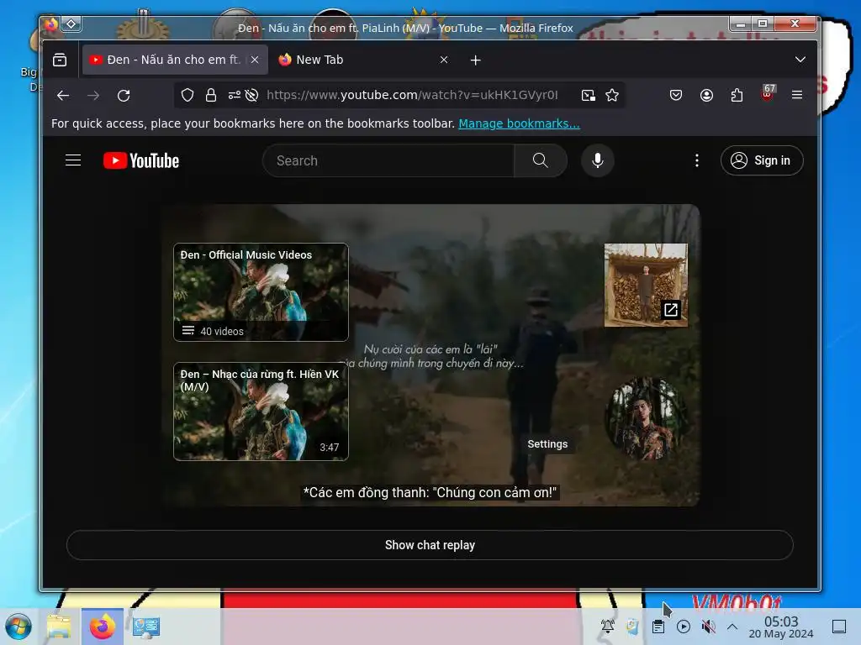The height and width of the screenshot is (645, 861).
Task: Open tracking protection shield panel
Action: 188,96
